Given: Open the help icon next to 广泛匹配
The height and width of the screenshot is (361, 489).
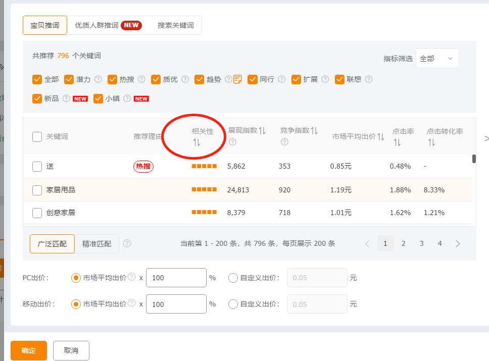Looking at the screenshot, I should (127, 243).
